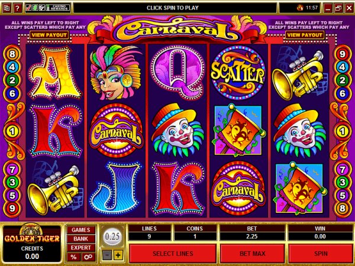The height and width of the screenshot is (266, 355).
Task: Click the Bet Max button
Action: tap(252, 254)
